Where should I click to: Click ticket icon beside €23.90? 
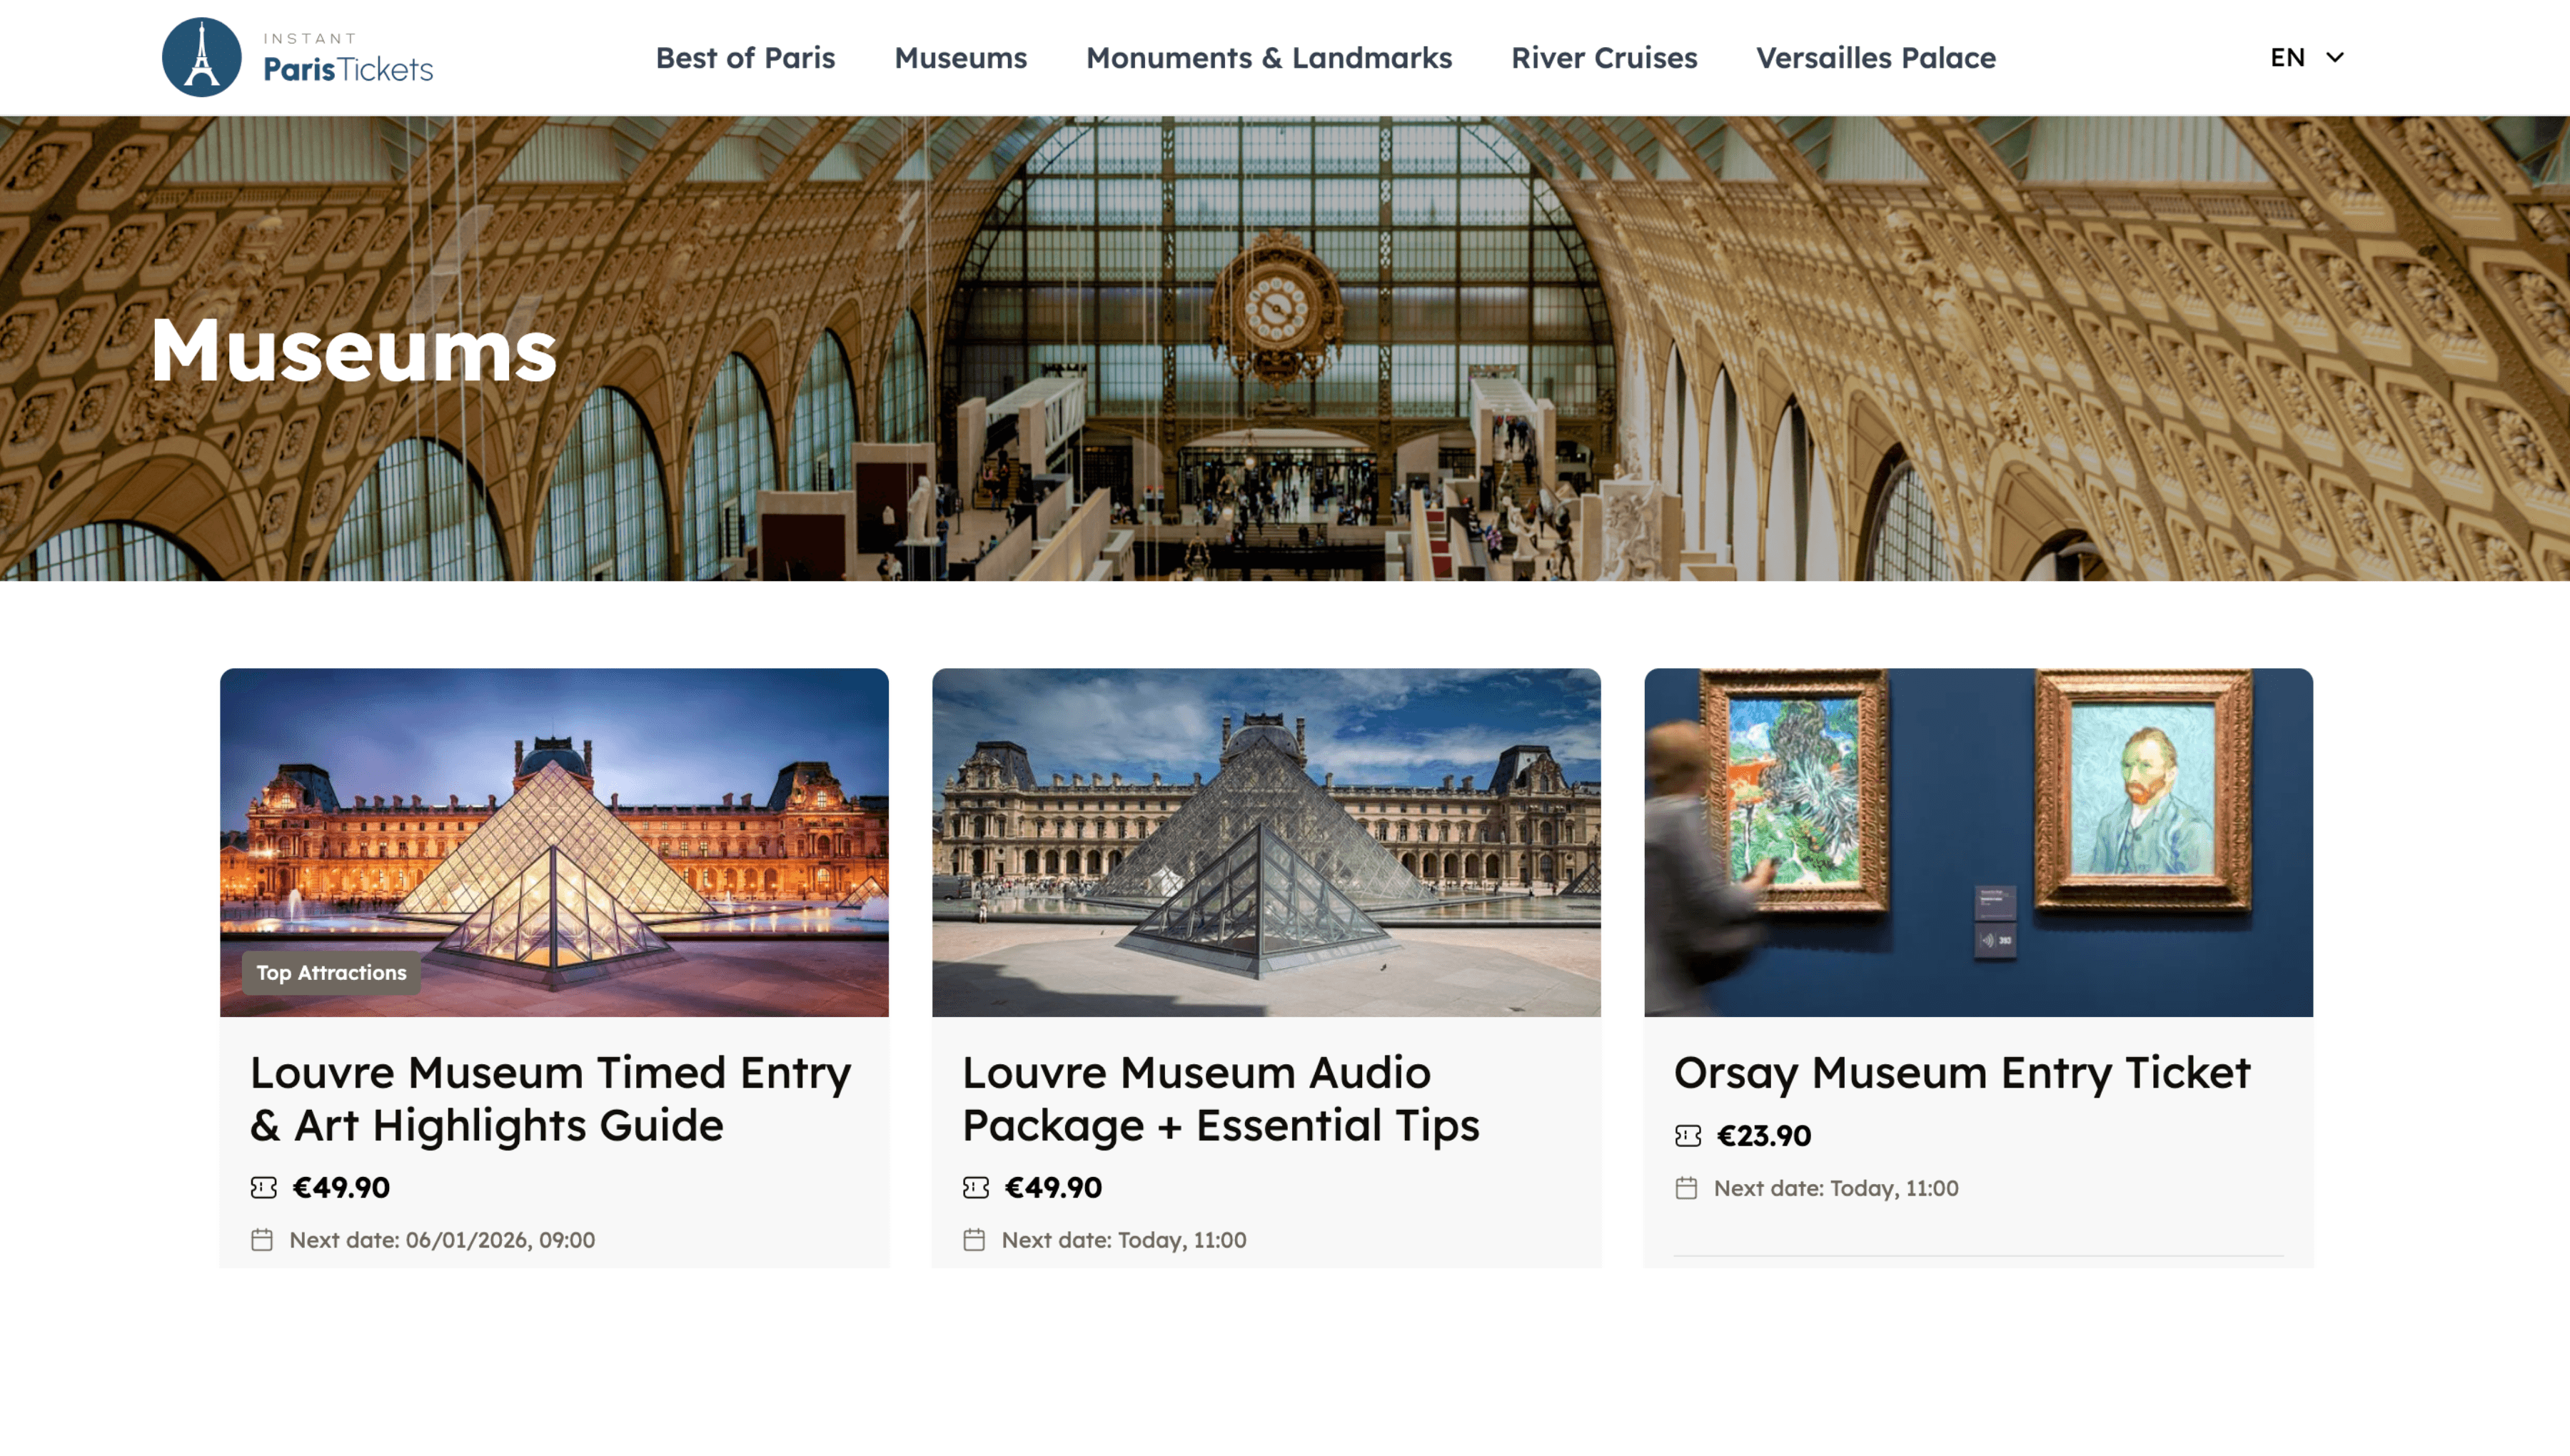tap(1687, 1135)
